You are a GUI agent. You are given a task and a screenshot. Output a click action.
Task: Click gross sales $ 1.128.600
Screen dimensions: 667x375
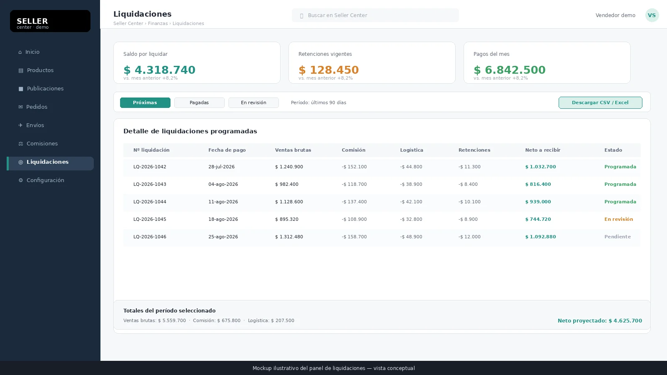pyautogui.click(x=289, y=202)
